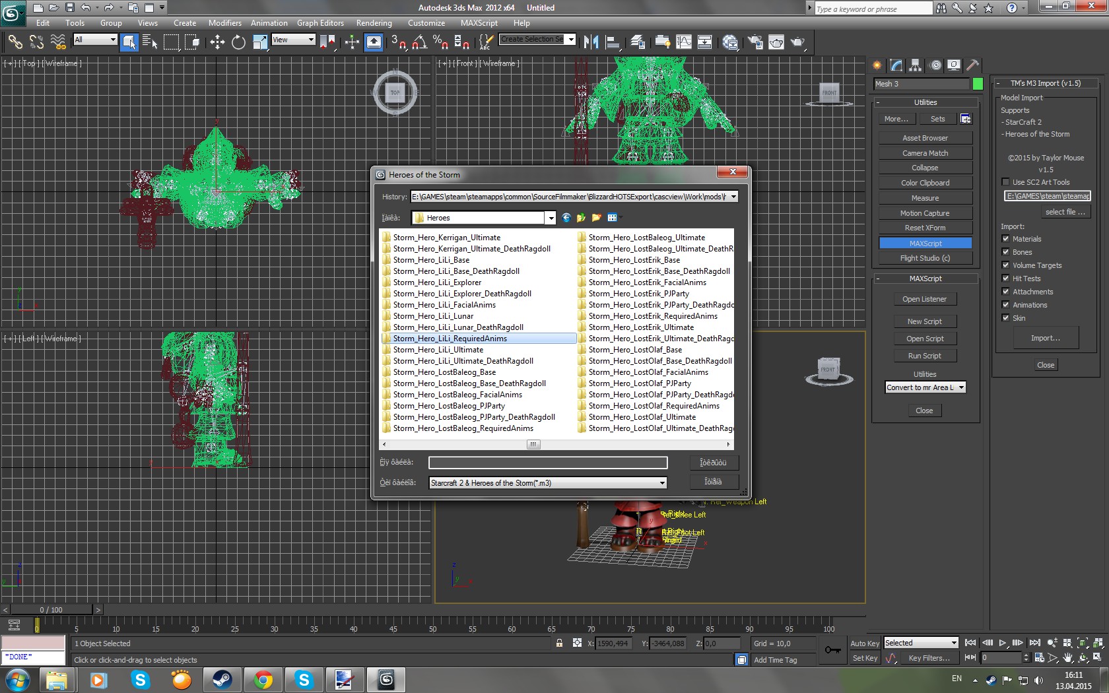Click the Import... button
The width and height of the screenshot is (1109, 693).
pyautogui.click(x=1045, y=338)
